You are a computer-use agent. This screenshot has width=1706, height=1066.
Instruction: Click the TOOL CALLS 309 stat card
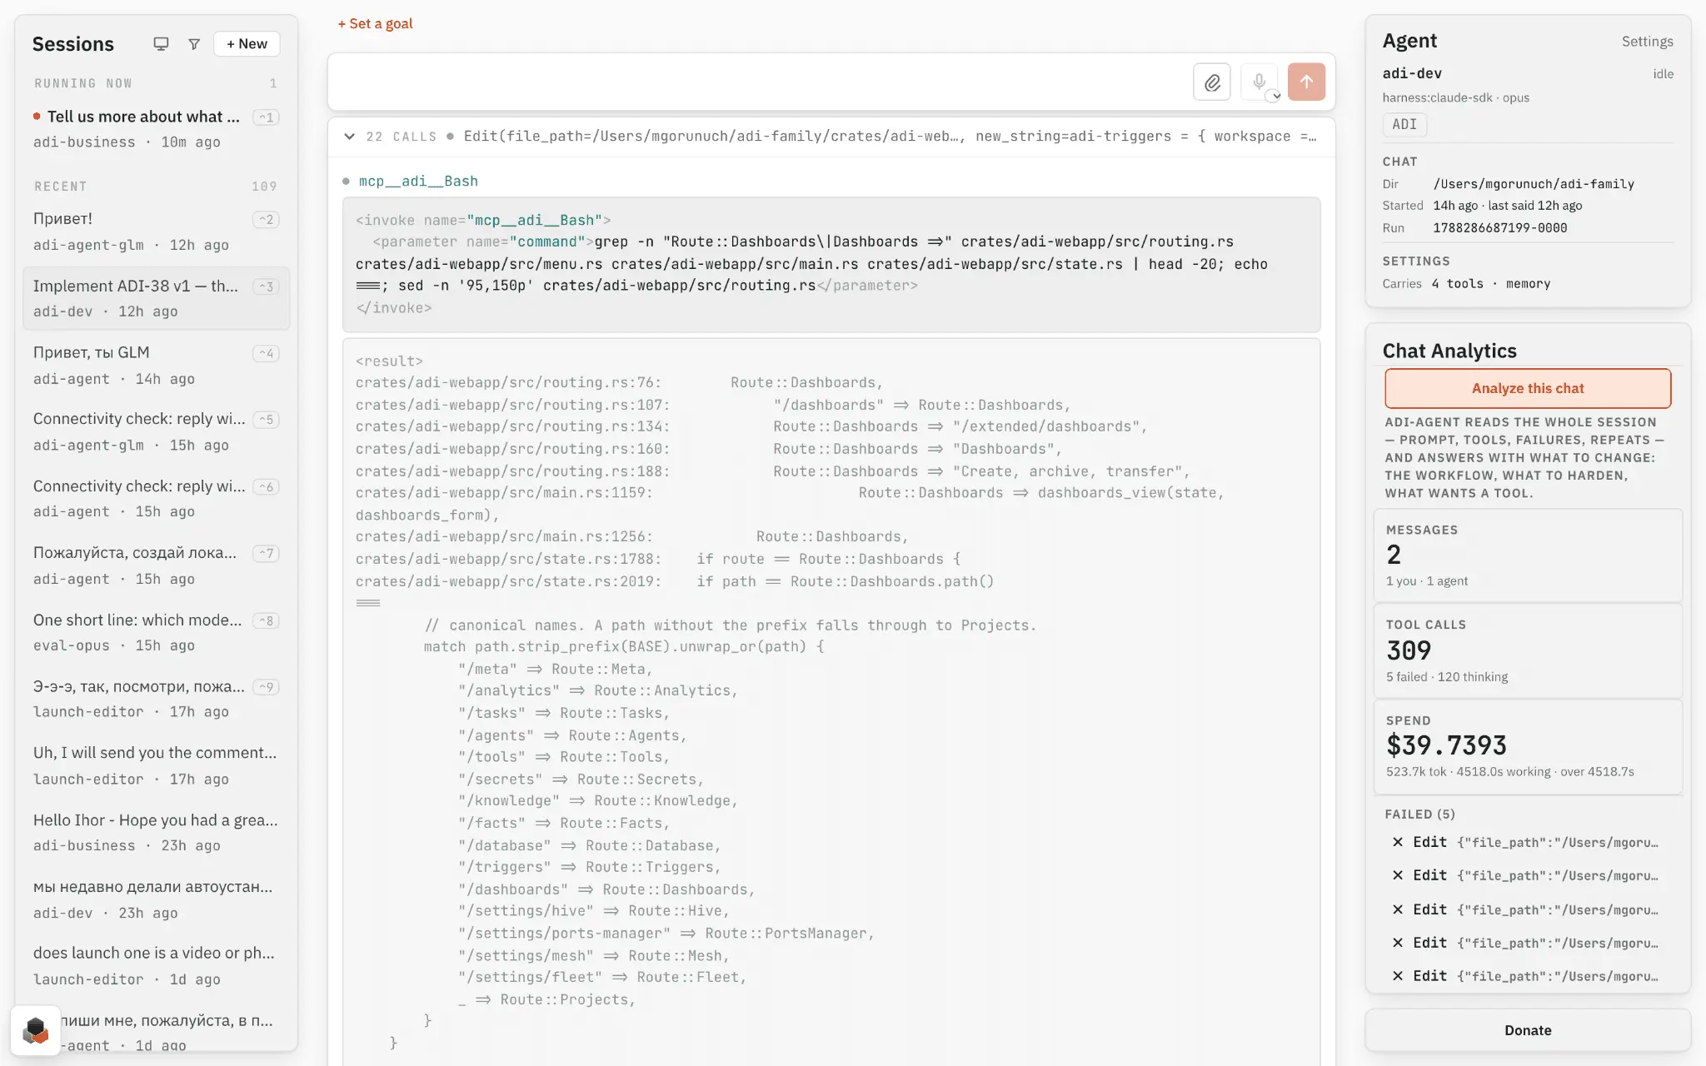click(1528, 651)
